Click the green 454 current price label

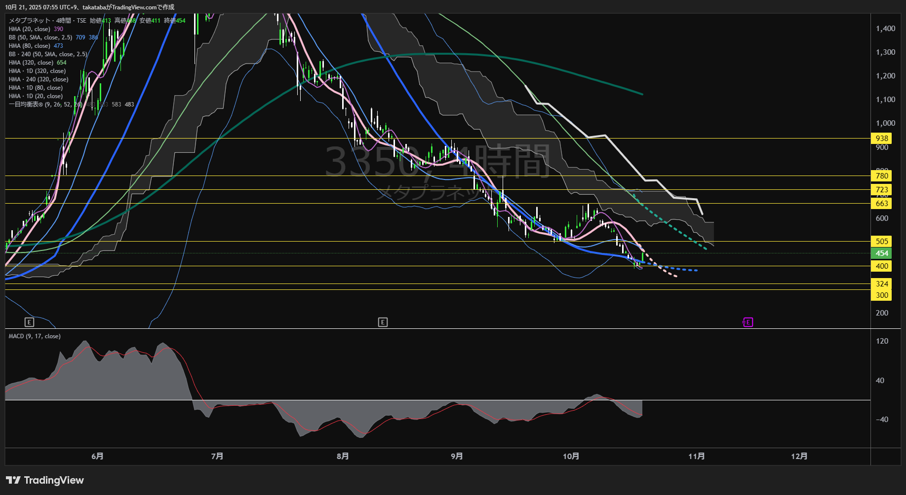[881, 253]
